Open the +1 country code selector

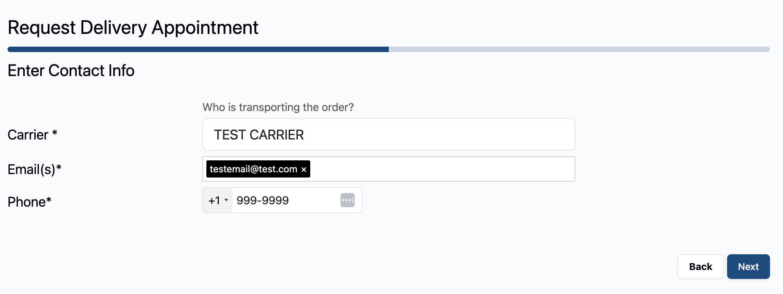tap(218, 200)
